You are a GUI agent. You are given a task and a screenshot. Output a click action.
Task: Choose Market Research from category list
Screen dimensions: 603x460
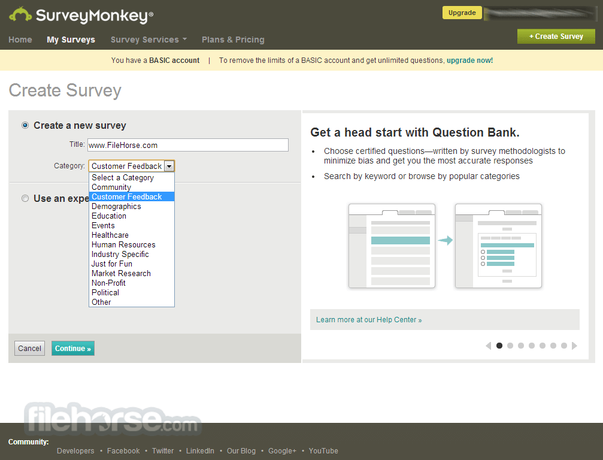(x=121, y=274)
